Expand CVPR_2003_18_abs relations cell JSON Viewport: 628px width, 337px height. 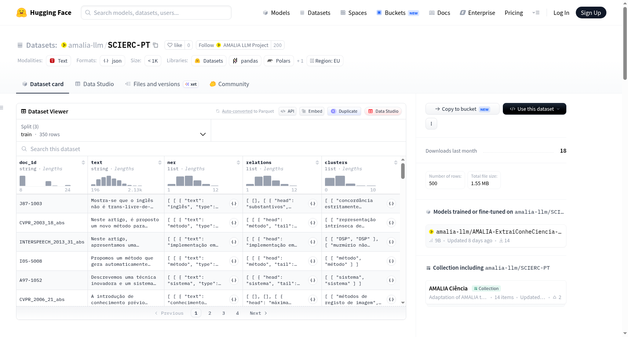click(x=313, y=223)
